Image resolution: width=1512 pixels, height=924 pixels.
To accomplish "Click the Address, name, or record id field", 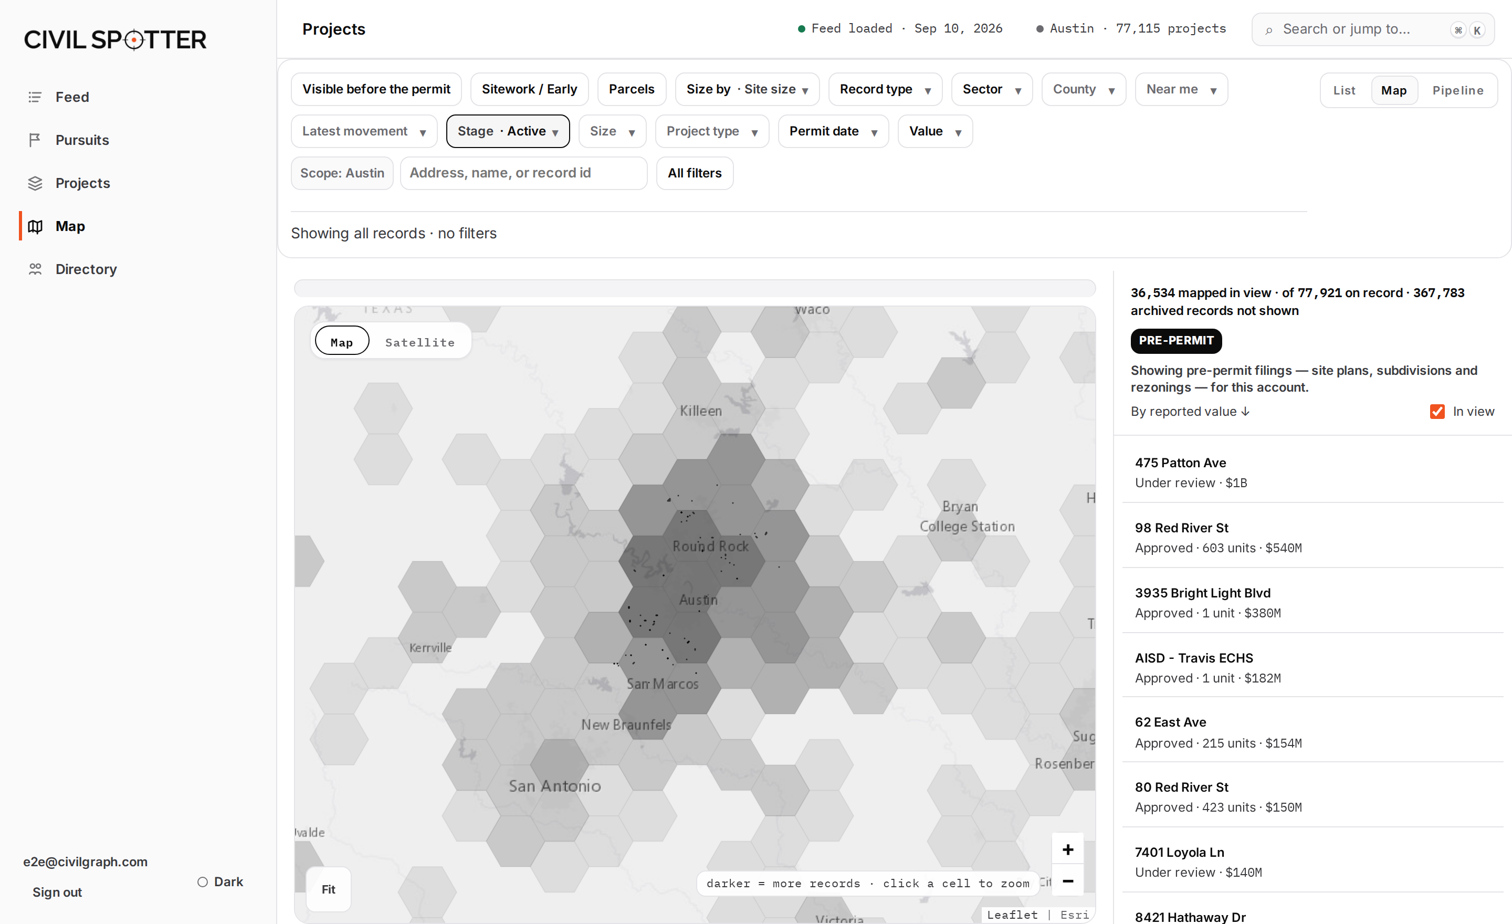I will click(523, 173).
